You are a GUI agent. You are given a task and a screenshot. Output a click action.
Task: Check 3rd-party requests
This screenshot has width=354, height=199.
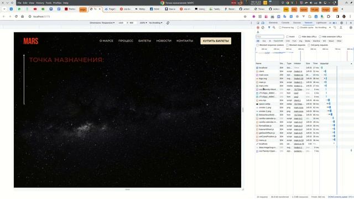coord(309,45)
